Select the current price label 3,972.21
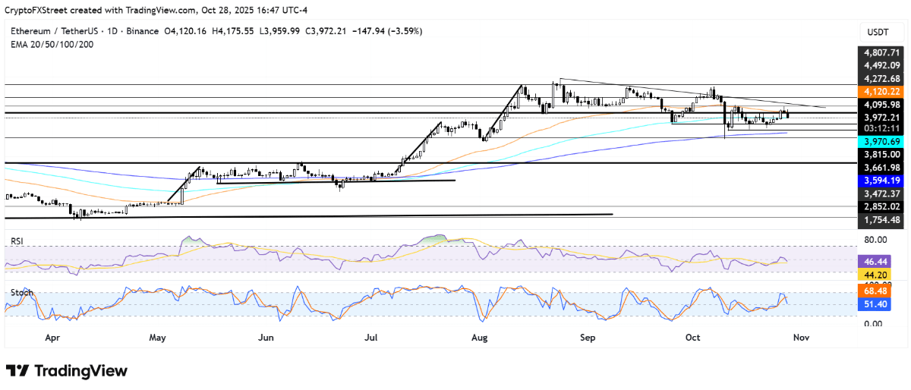This screenshot has height=390, width=911. pyautogui.click(x=881, y=118)
